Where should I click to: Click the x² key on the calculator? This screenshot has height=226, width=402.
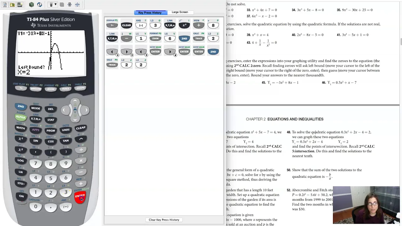[x=21, y=149]
